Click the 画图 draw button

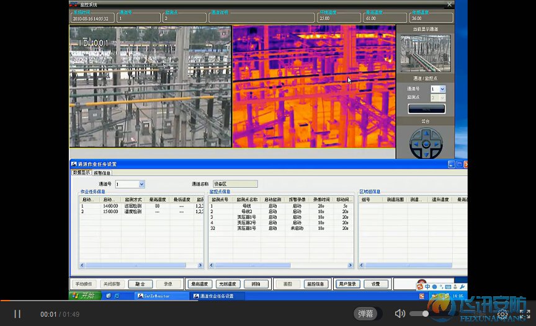287,284
